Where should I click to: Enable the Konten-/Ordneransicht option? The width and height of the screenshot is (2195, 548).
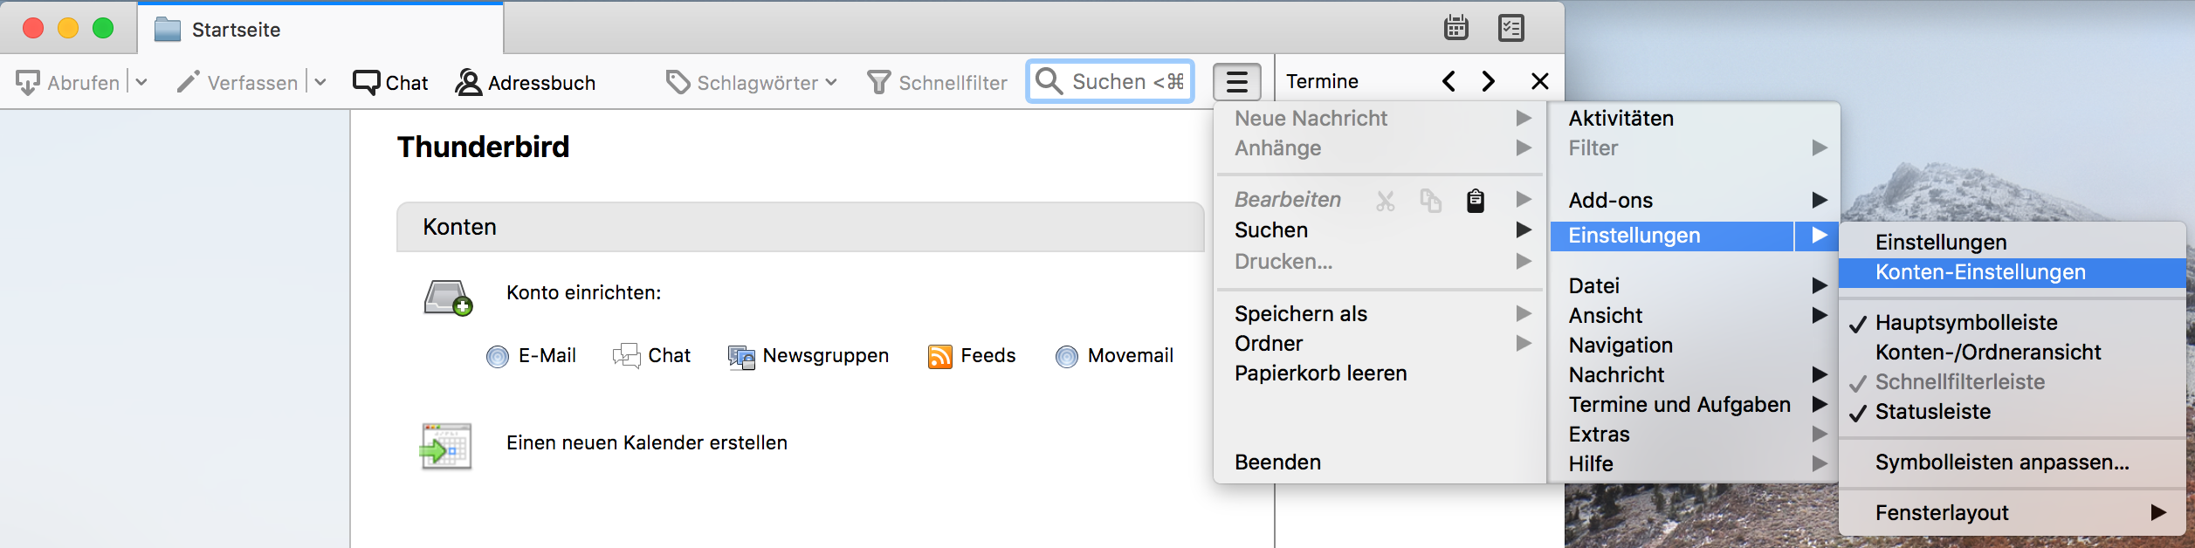coord(1987,353)
